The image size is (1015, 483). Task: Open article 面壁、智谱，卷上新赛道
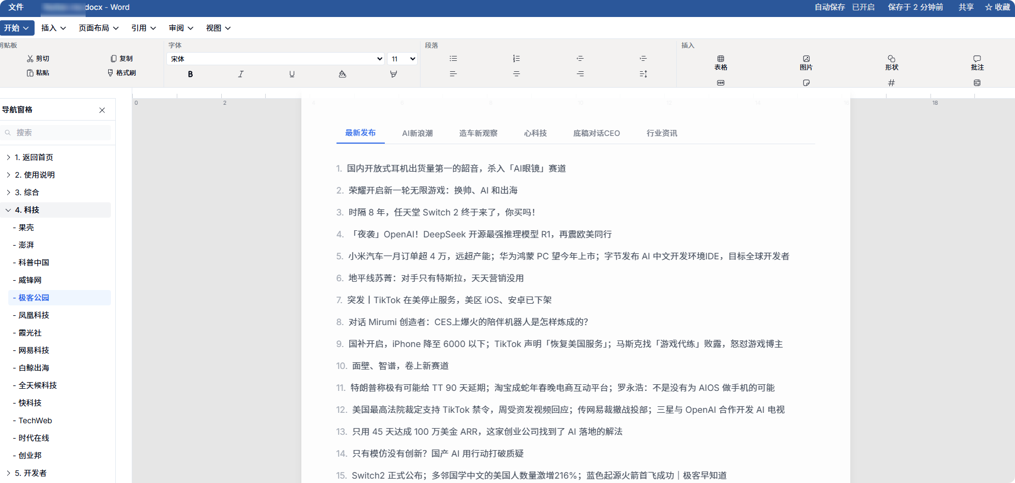[400, 366]
